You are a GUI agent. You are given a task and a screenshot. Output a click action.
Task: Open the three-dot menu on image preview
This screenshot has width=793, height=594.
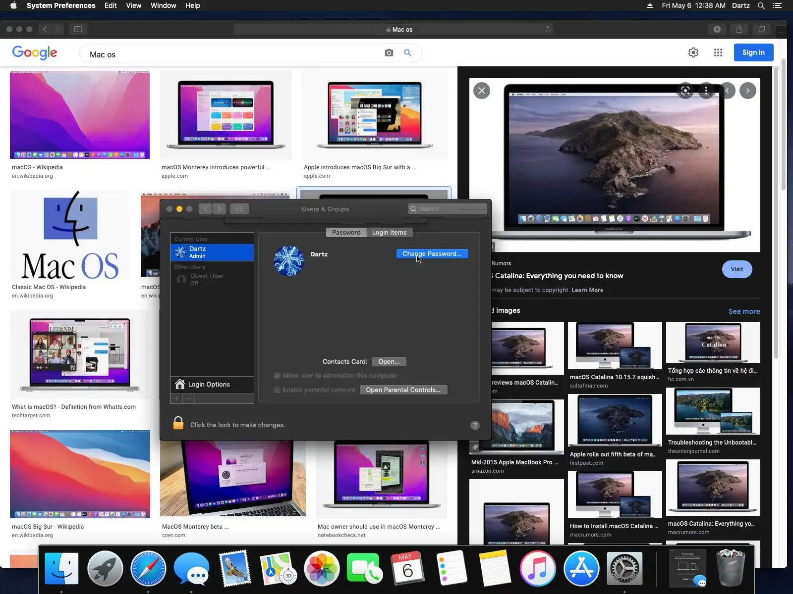coord(706,90)
